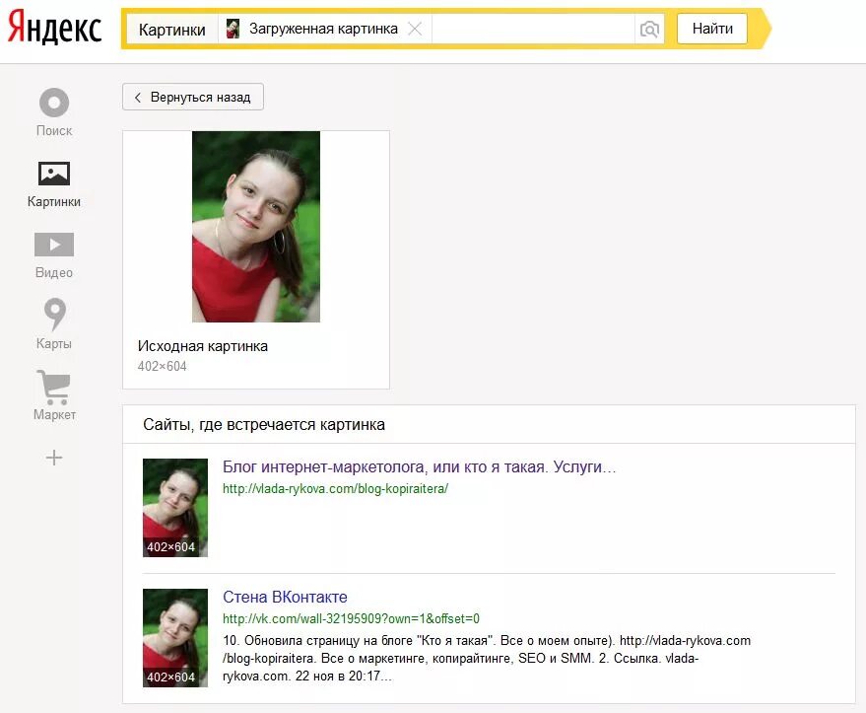Click the plus icon for more services

54,458
